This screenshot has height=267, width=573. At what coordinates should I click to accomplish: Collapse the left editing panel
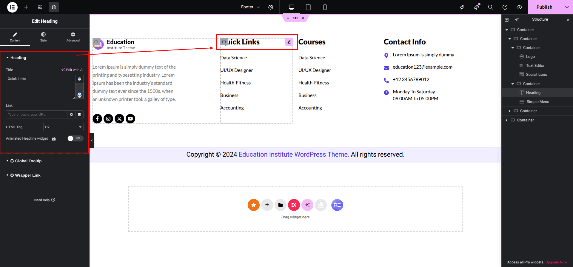coord(92,141)
